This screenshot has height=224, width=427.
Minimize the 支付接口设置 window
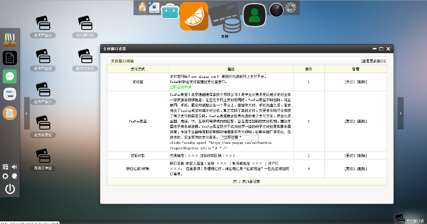click(x=374, y=49)
